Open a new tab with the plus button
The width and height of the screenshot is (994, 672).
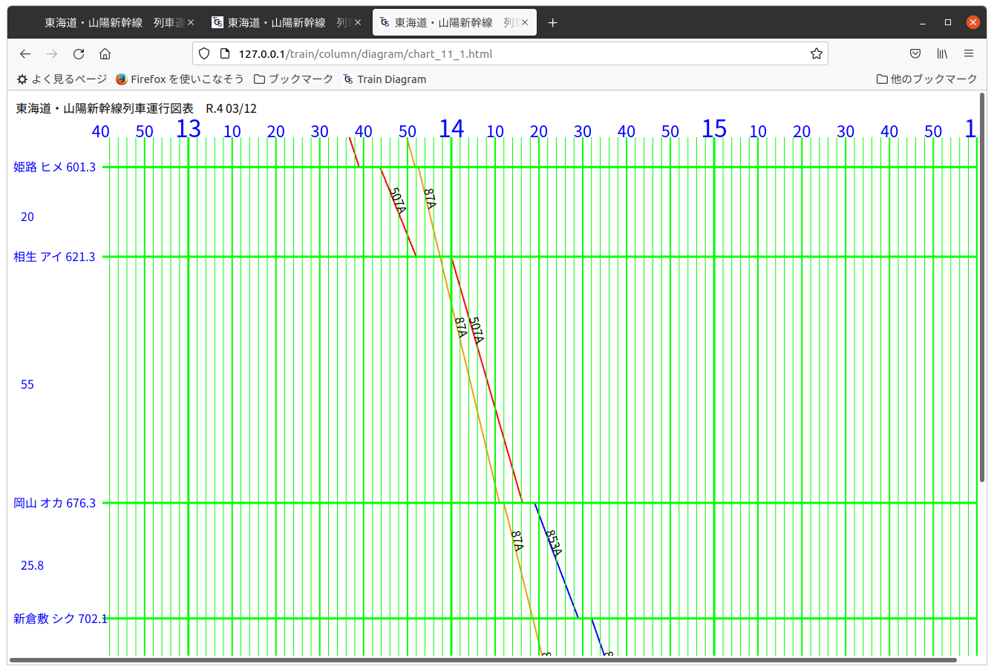(x=552, y=23)
